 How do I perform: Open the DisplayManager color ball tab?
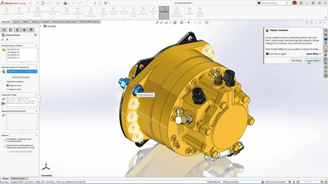pos(31,30)
